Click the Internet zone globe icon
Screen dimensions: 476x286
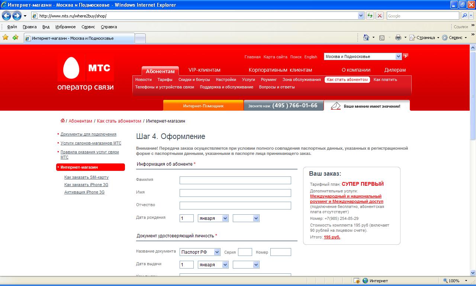[365, 281]
